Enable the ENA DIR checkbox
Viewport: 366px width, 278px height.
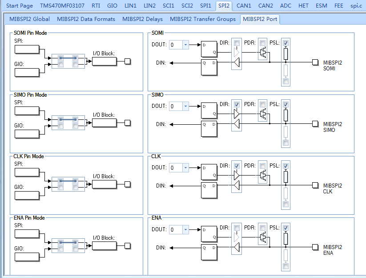point(237,228)
